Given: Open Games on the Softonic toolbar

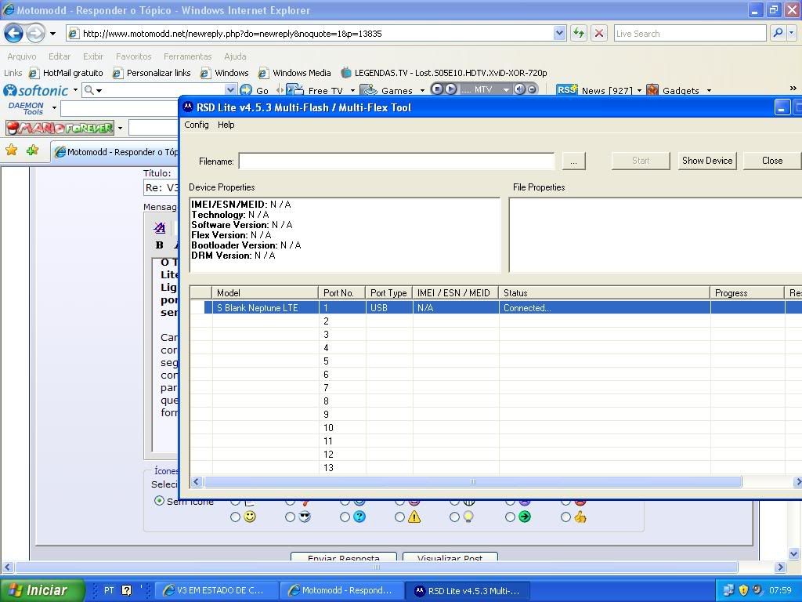Looking at the screenshot, I should coord(387,91).
